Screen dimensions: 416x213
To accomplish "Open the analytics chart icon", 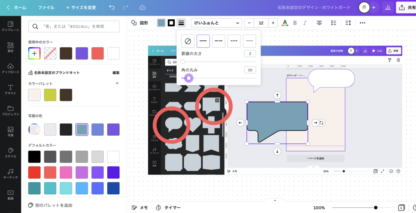I will (388, 8).
